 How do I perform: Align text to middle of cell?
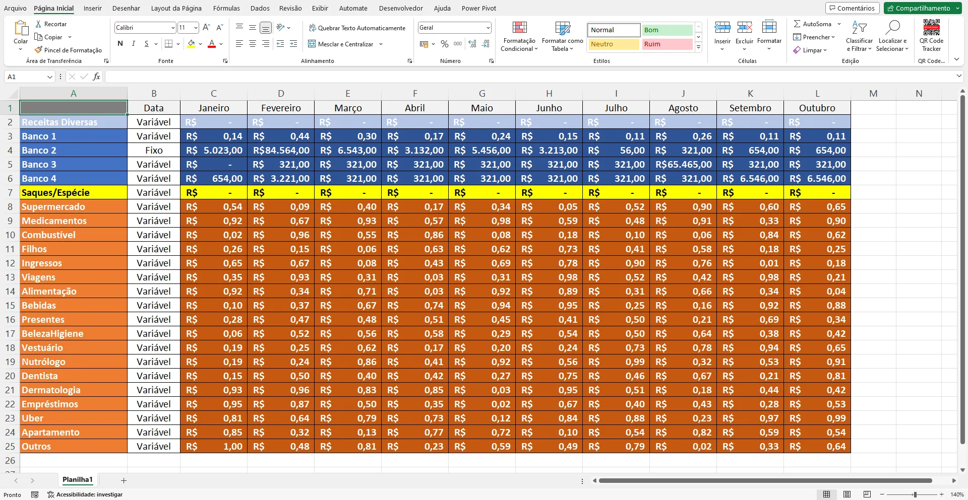pos(253,27)
